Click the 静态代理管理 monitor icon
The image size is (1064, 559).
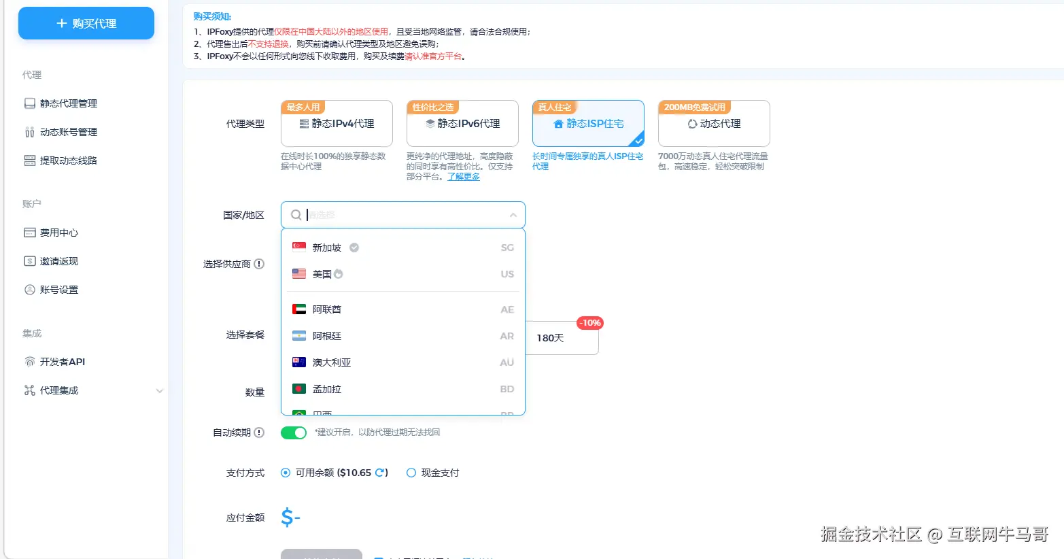(x=30, y=103)
